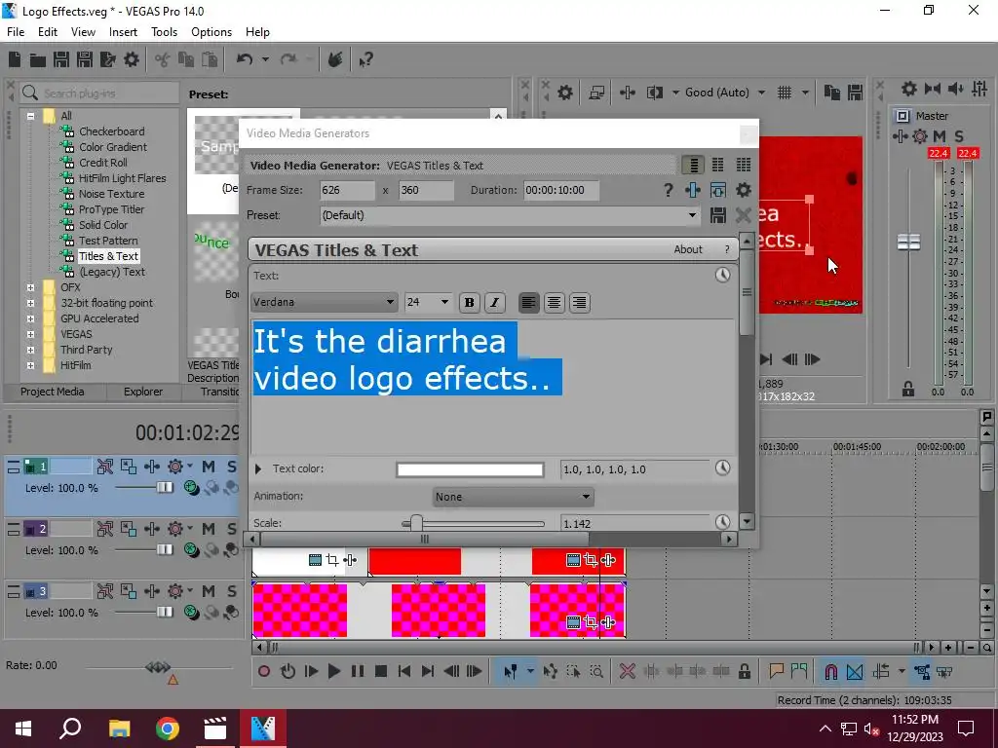Open Preview window Project Video Properties gear

564,93
